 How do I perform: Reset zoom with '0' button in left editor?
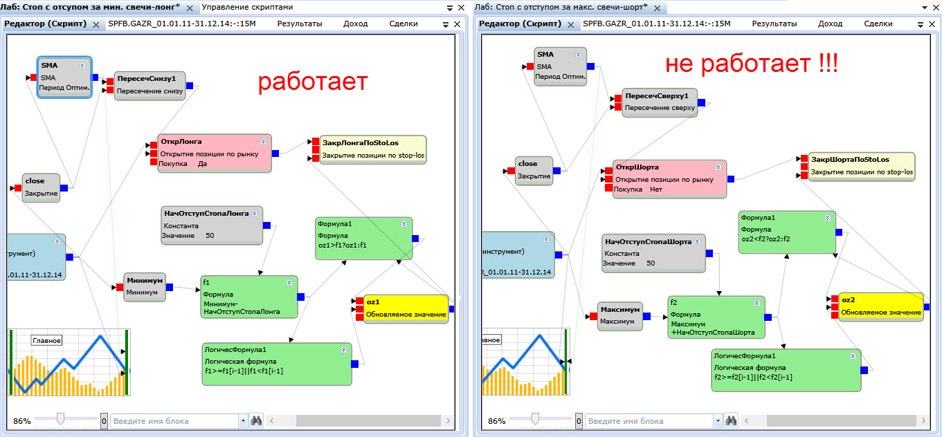point(104,420)
